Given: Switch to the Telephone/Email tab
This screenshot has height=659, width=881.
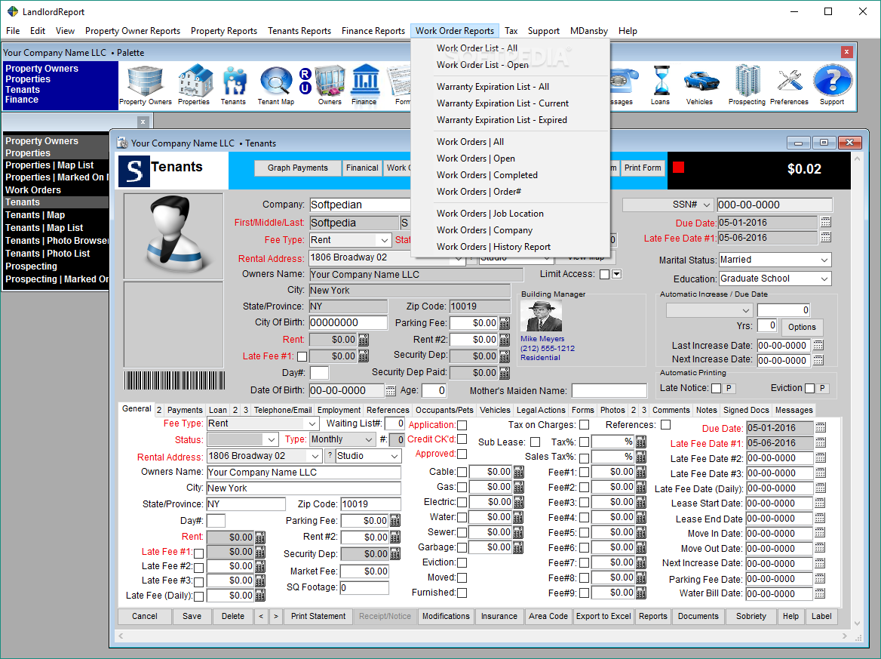Looking at the screenshot, I should pos(283,410).
